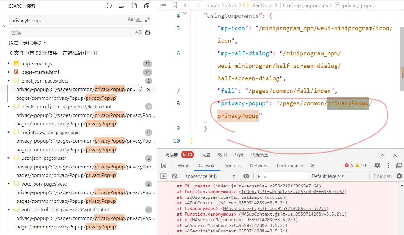Image resolution: width=404 pixels, height=235 pixels.
Task: Click usingComponents in the breadcrumb
Action: coord(307,5)
